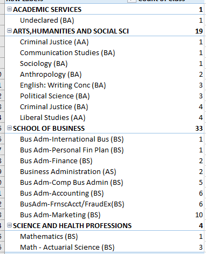Collapse the SCHOOL OF BUSINESS group
This screenshot has height=254, width=206.
coord(9,128)
